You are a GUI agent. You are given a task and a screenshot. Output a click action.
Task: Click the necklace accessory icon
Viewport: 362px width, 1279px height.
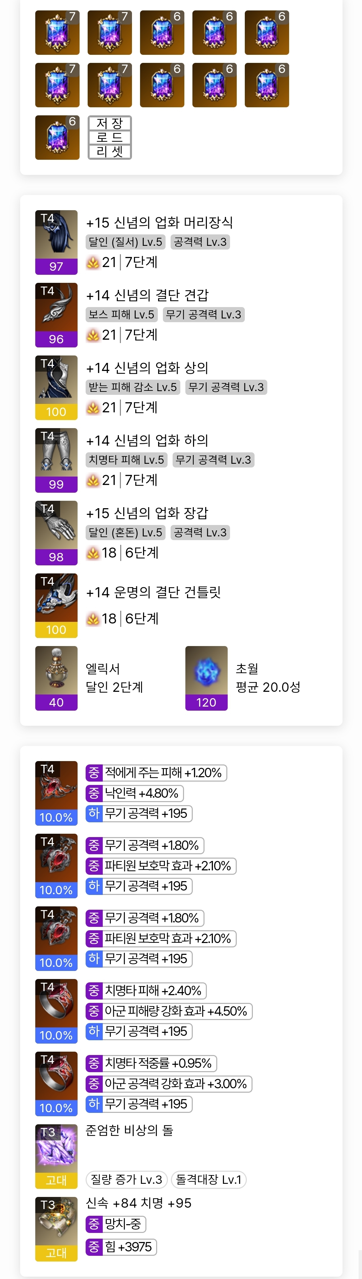(56, 792)
